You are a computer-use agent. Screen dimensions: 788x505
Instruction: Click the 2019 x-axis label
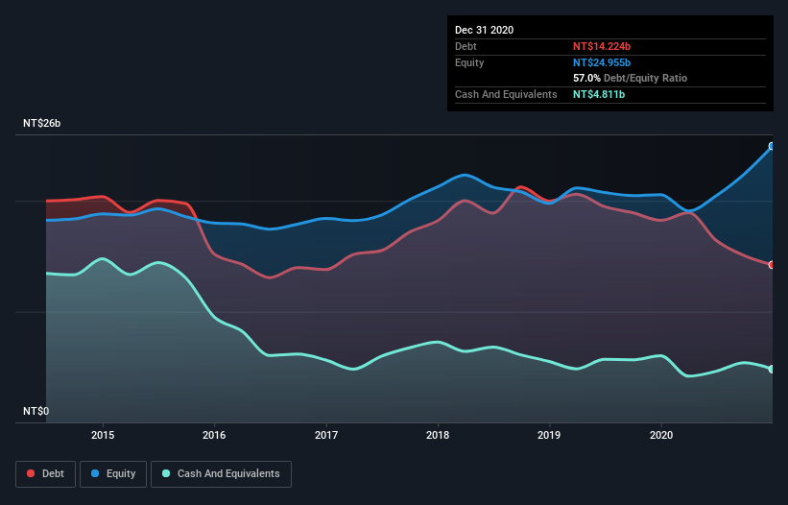click(549, 435)
